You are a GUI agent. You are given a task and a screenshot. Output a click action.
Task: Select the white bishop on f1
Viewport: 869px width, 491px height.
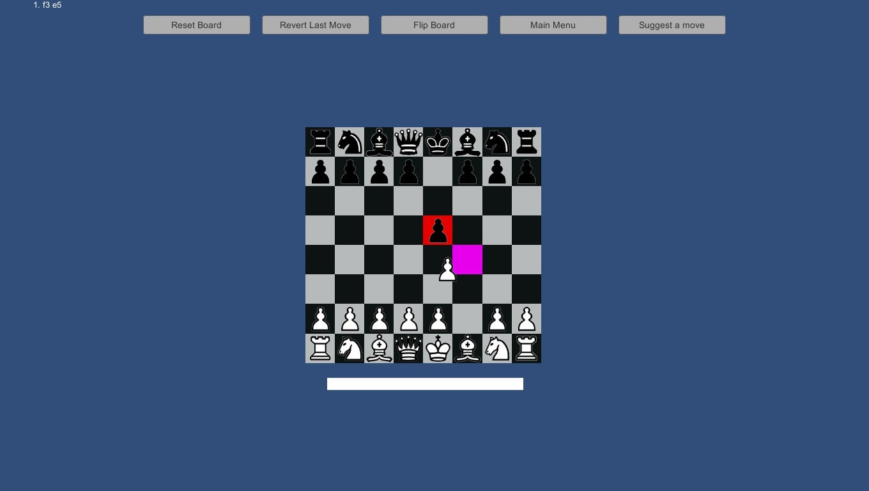pos(467,348)
